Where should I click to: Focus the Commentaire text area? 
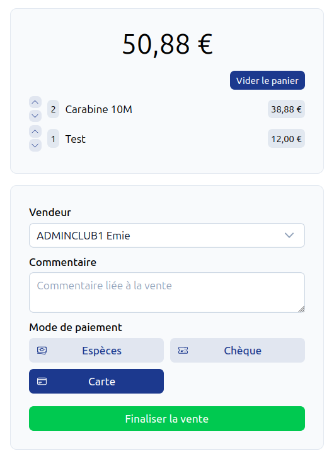[x=167, y=292]
